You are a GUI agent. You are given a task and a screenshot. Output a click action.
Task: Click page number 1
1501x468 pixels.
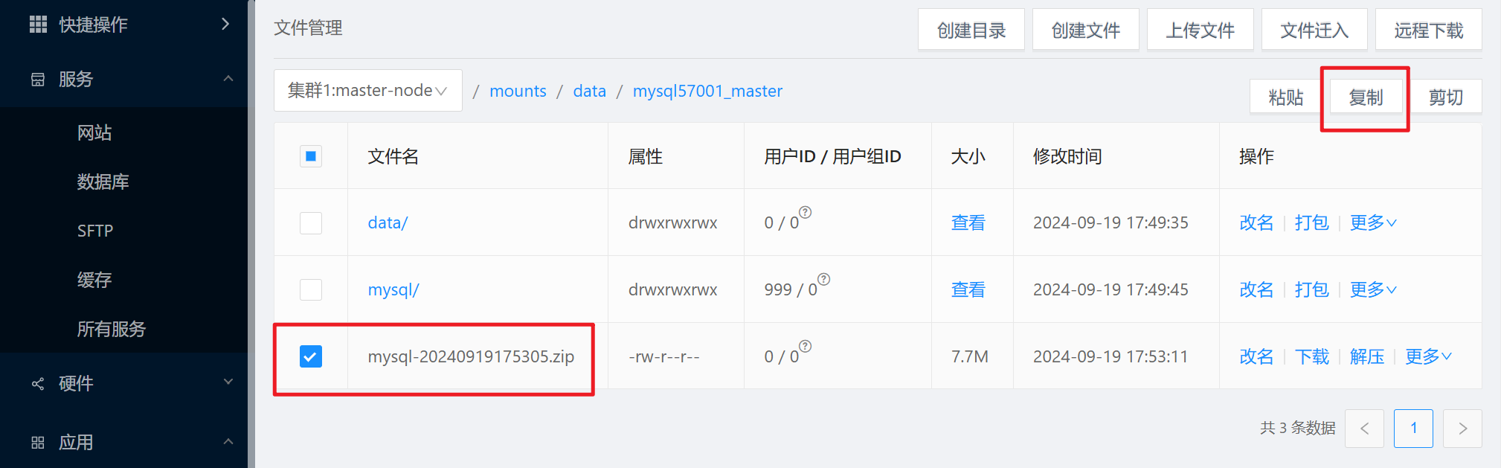(x=1412, y=429)
